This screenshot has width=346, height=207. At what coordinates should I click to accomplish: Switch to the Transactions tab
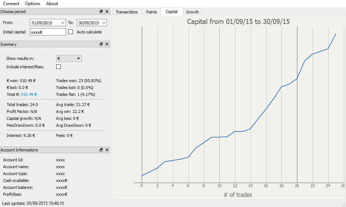127,12
